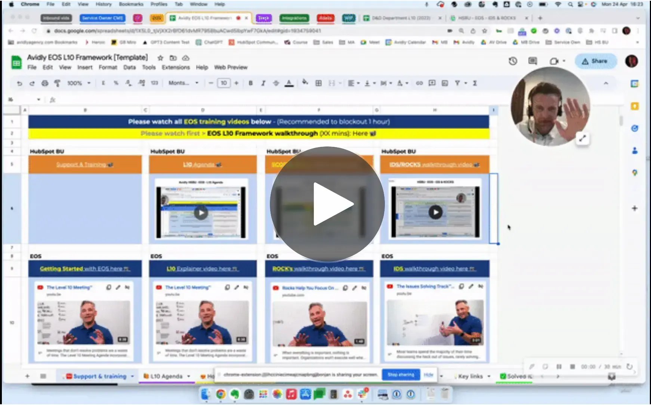The height and width of the screenshot is (405, 651).
Task: Open the Functions icon in the toolbar
Action: pyautogui.click(x=475, y=83)
